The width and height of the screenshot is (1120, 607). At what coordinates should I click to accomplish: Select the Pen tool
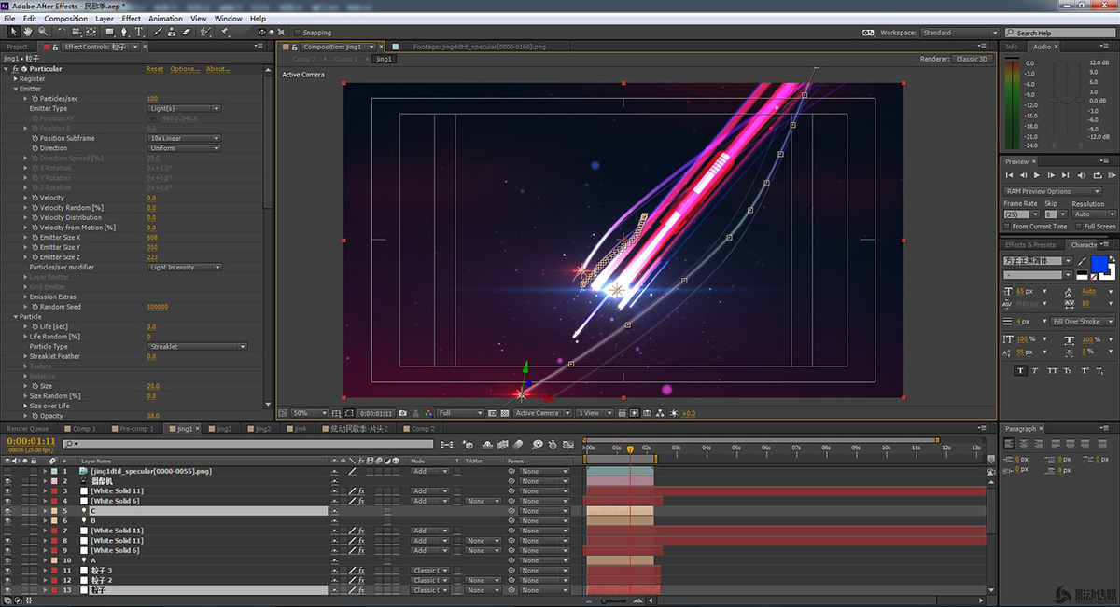tap(124, 32)
